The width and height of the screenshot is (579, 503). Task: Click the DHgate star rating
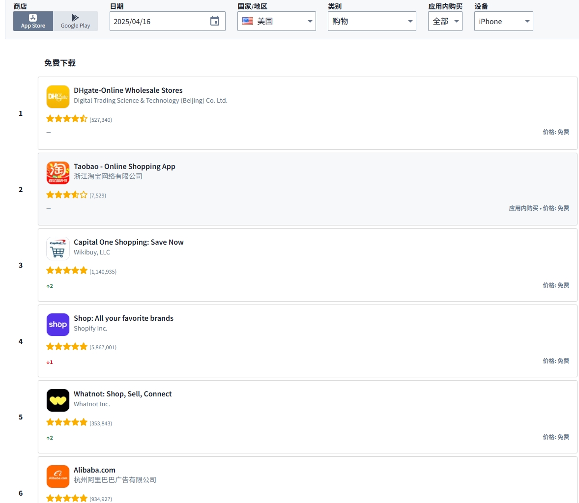67,119
